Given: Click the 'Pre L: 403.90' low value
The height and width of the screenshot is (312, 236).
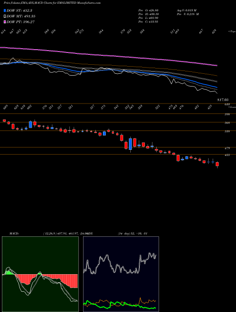Looking at the screenshot, I should coord(148,18).
